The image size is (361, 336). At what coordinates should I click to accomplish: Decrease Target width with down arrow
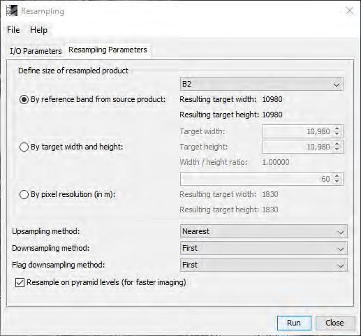[337, 134]
